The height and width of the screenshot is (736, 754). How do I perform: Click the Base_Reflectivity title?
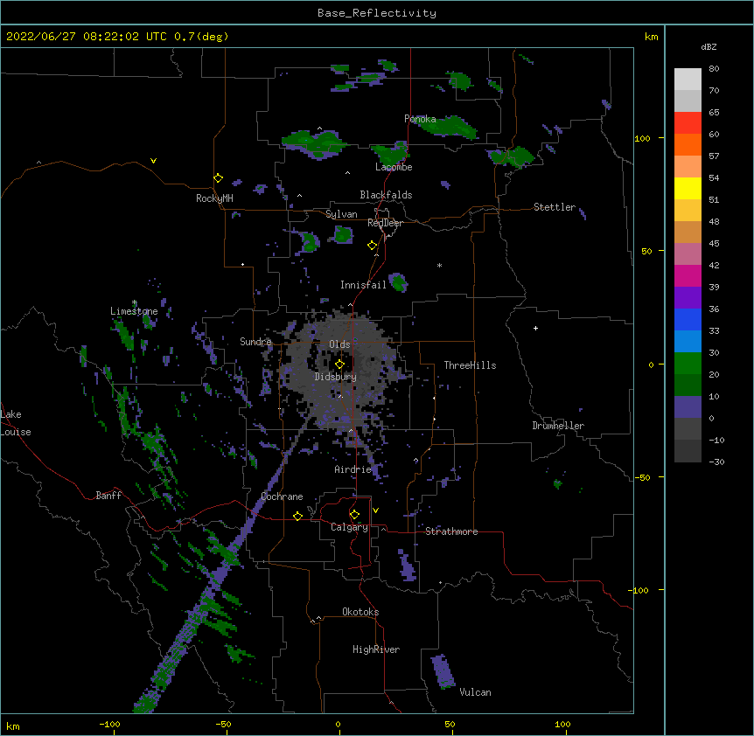coord(377,13)
